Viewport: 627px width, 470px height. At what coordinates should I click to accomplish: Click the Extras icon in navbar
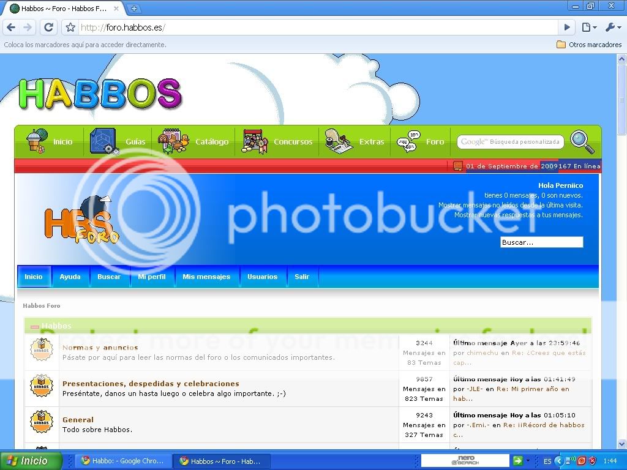tap(339, 142)
